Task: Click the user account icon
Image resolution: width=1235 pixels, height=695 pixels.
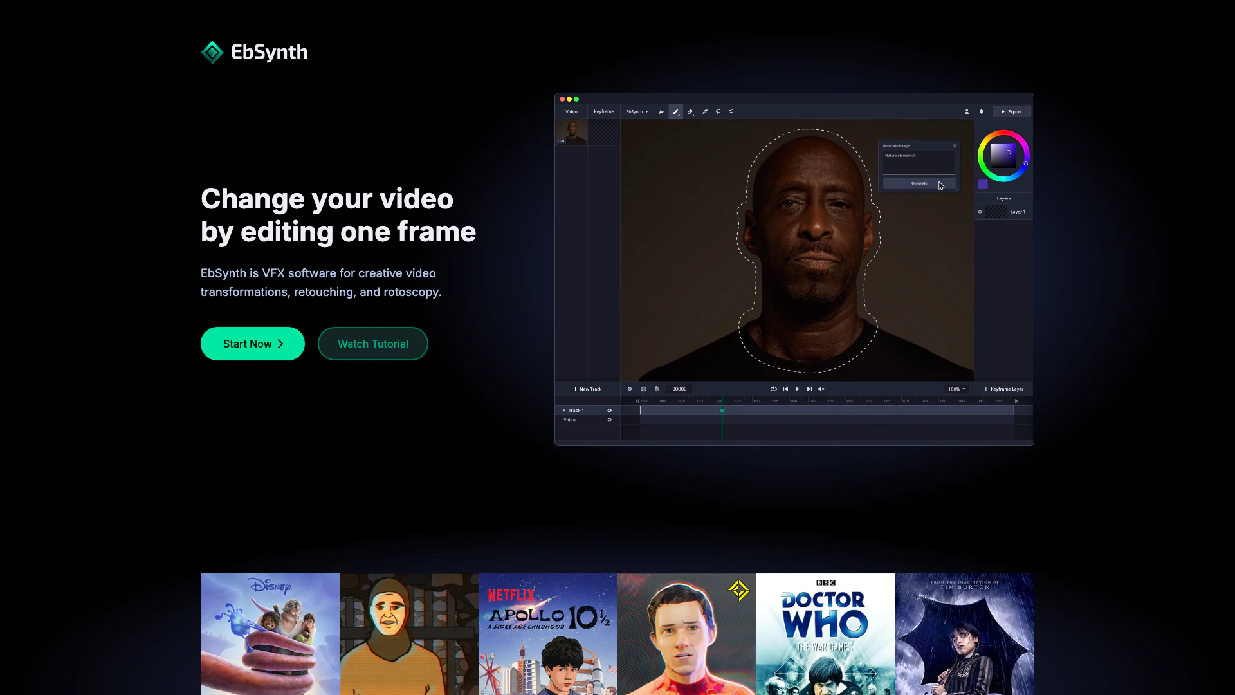Action: tap(967, 112)
